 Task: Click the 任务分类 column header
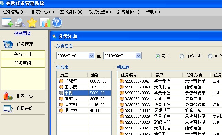tap(197, 75)
